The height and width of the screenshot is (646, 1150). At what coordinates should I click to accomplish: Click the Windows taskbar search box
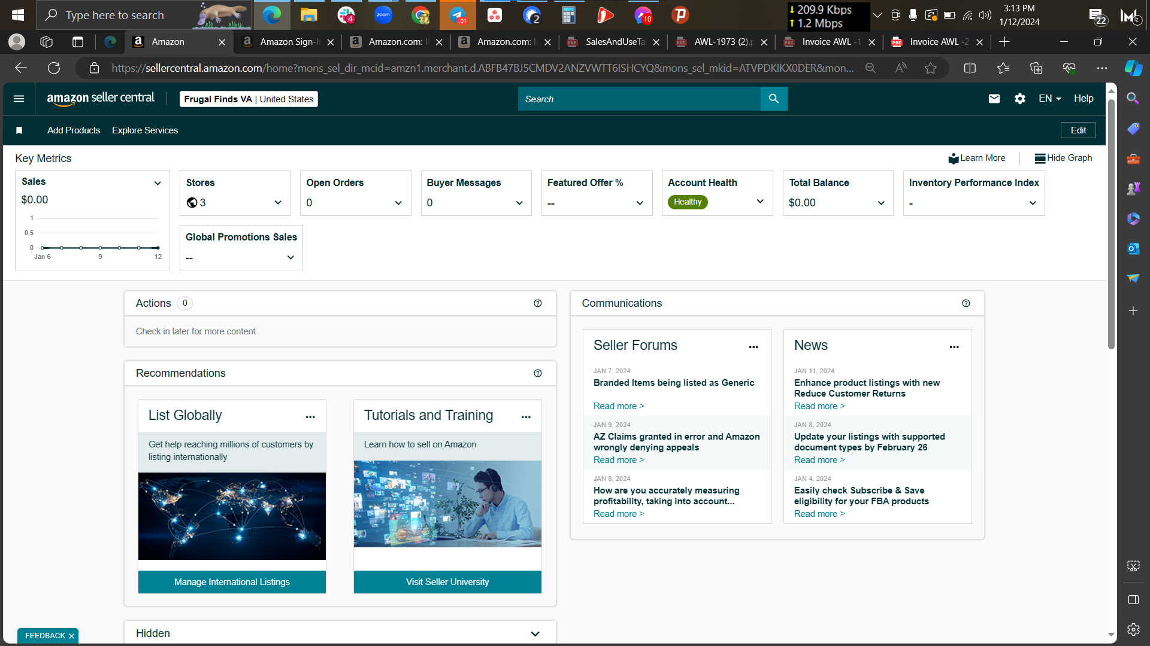coord(144,15)
